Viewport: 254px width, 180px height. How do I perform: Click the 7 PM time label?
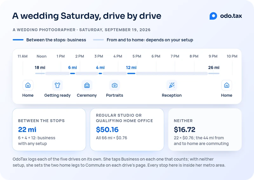tap(175, 56)
